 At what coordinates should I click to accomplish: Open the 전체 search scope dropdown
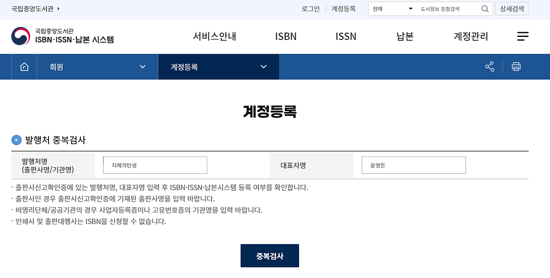tap(391, 9)
